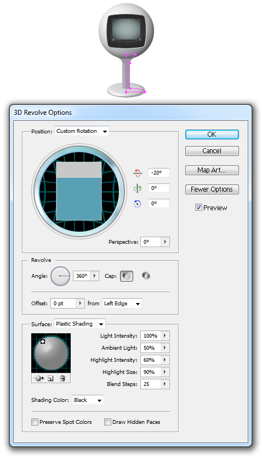Click the OK button

[x=212, y=135]
